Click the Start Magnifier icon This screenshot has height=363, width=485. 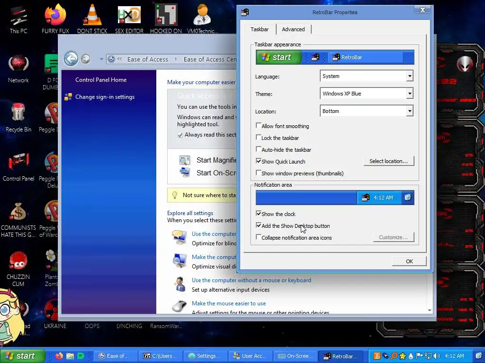coord(185,160)
